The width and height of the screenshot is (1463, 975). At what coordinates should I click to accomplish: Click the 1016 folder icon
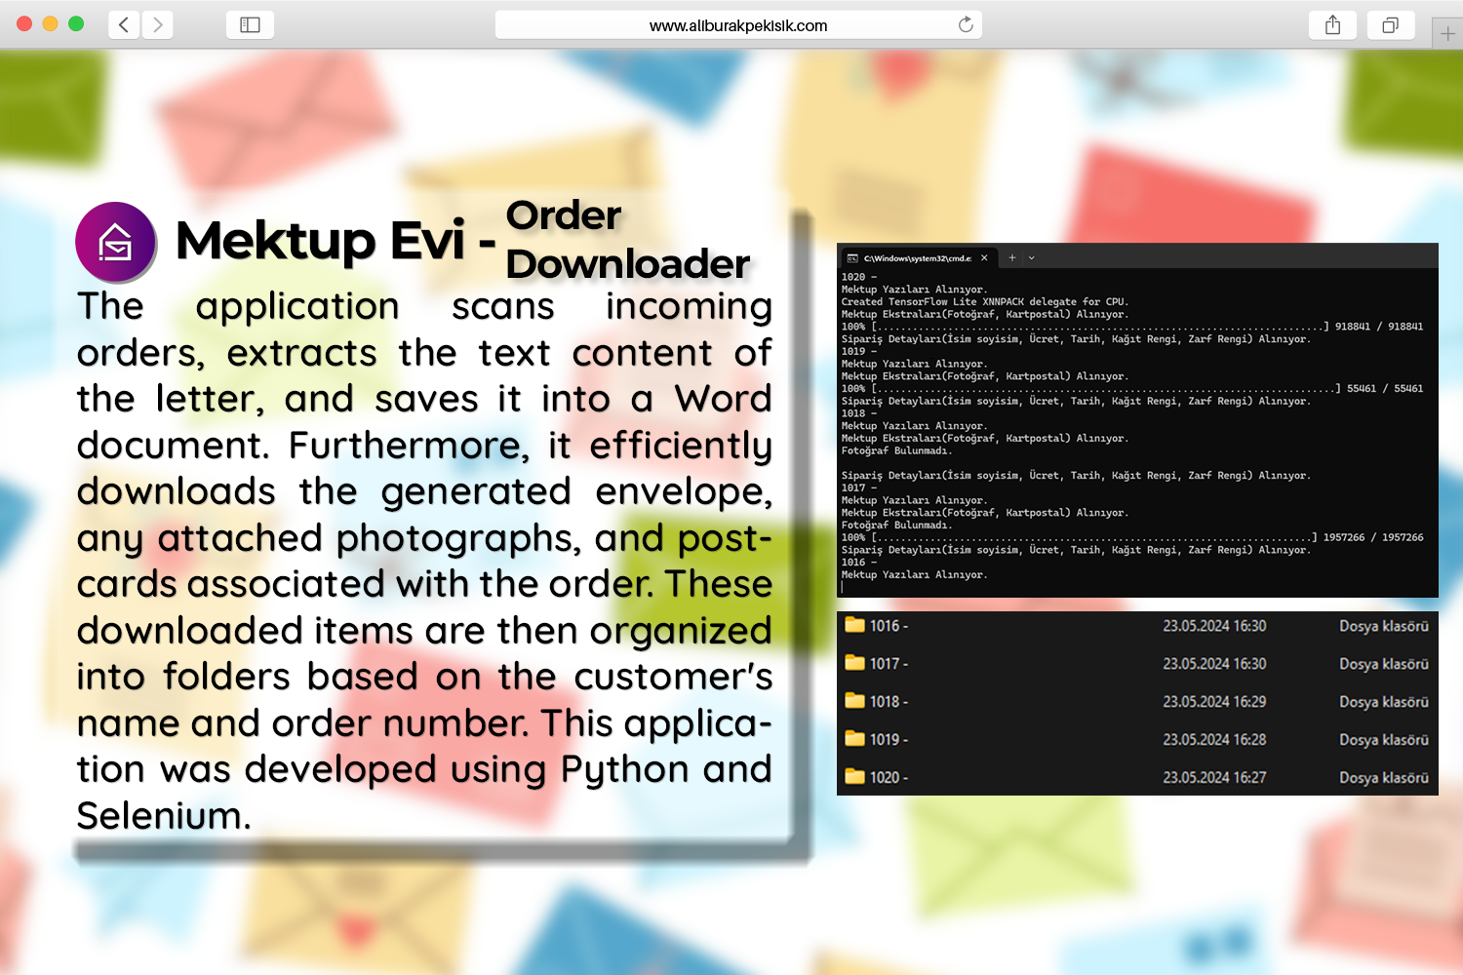855,625
